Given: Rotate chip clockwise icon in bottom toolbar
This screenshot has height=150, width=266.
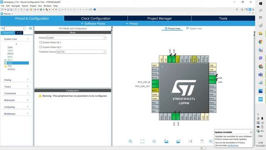Looking at the screenshot, I should [166, 141].
